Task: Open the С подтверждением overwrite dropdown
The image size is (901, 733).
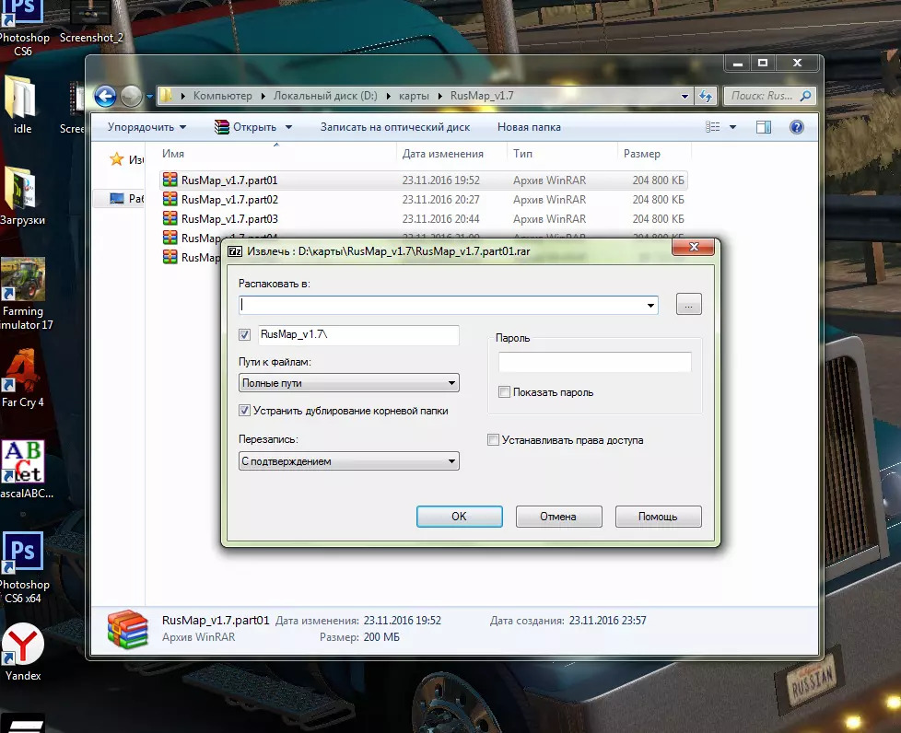Action: click(x=348, y=461)
